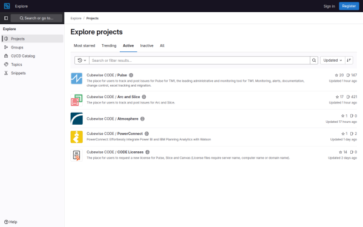Open the Updated sort dropdown

click(x=332, y=60)
